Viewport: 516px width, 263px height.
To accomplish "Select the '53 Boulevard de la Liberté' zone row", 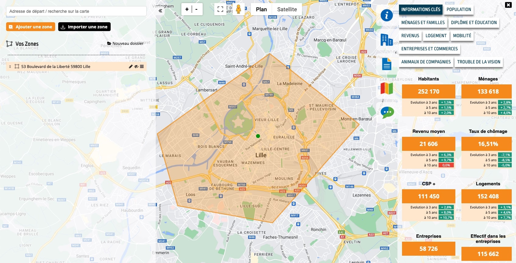I will pos(76,66).
